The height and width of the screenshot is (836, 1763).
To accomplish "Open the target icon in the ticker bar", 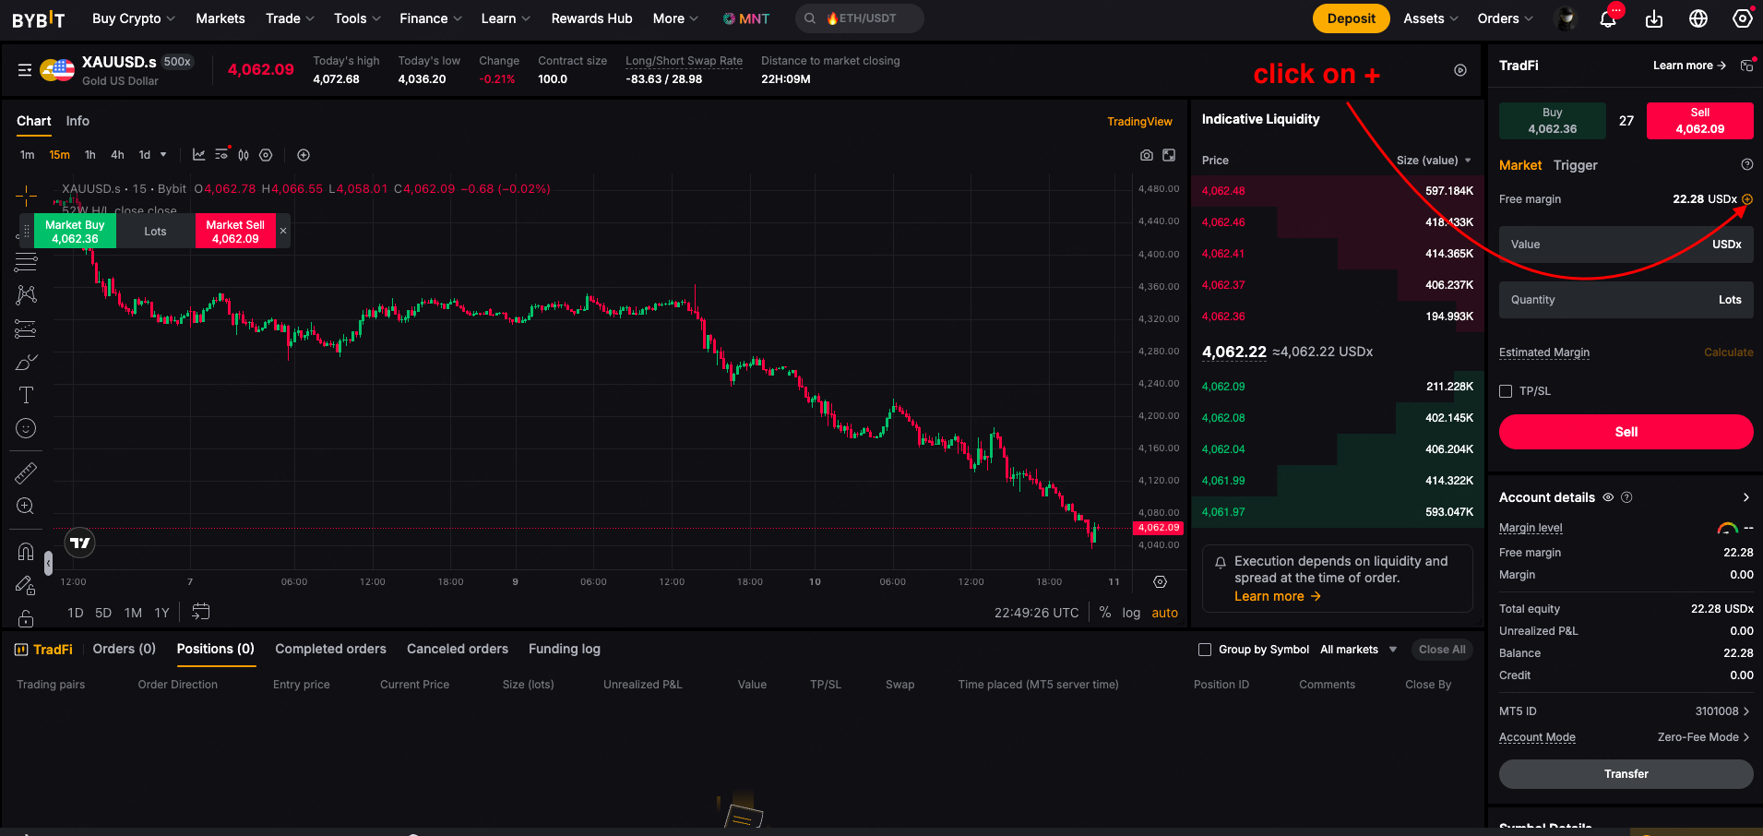I will [1460, 70].
